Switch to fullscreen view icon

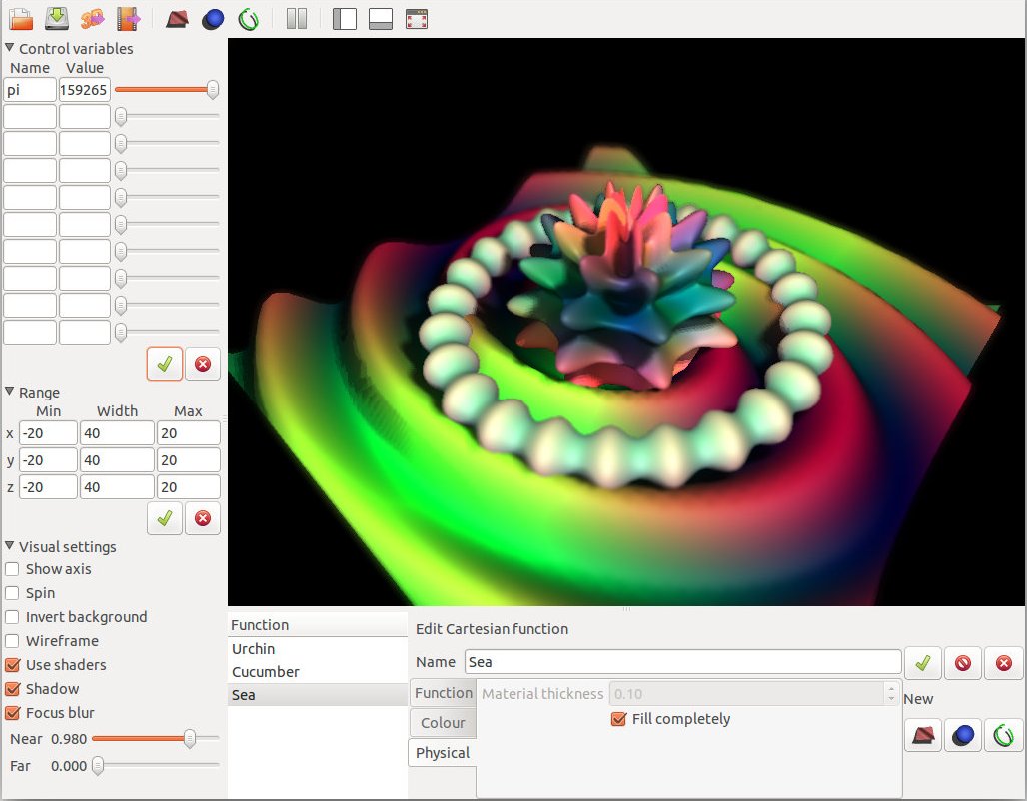click(417, 19)
